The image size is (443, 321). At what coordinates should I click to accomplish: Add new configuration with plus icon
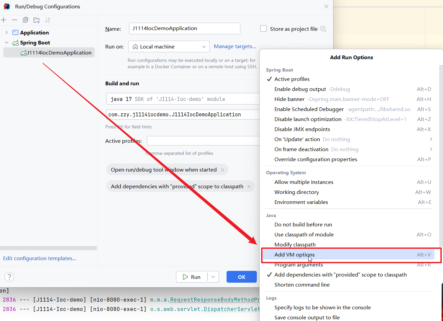pyautogui.click(x=4, y=20)
